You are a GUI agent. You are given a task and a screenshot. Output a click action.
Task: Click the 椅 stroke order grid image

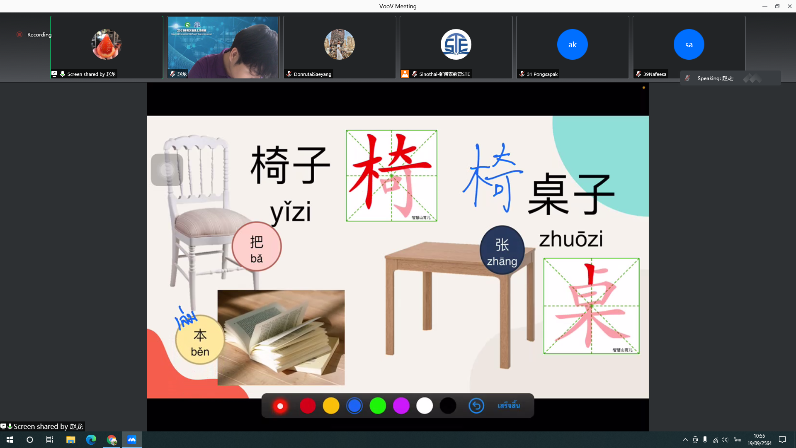tap(391, 176)
